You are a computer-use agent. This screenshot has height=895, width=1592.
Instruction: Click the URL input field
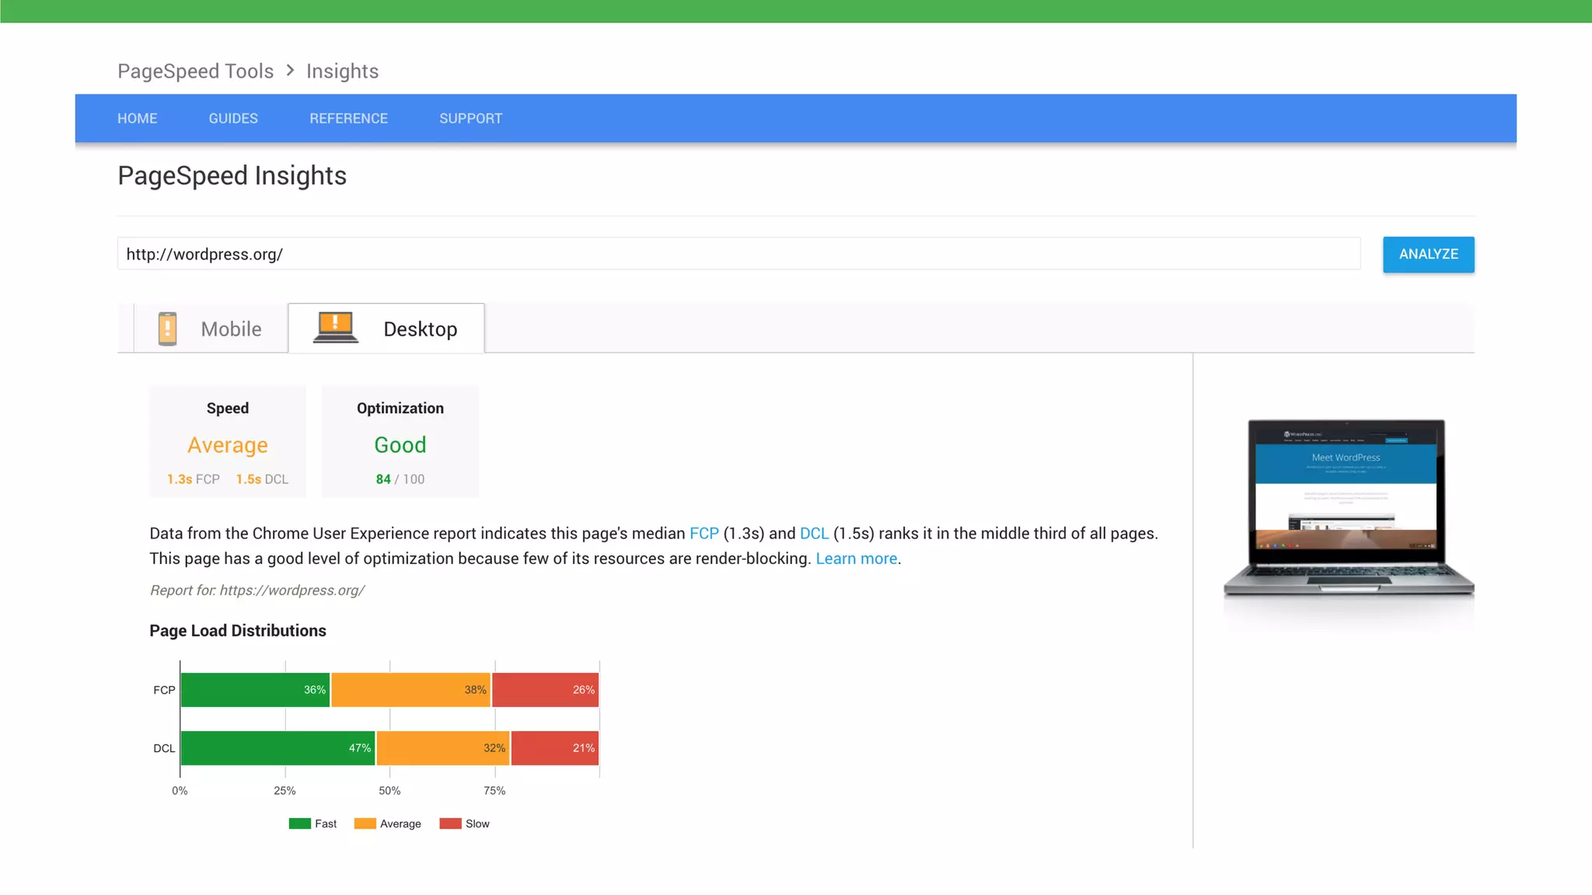click(738, 254)
